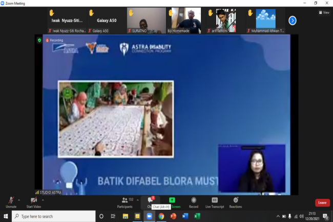The image size is (333, 222).
Task: Click taskbar search box
Action: pos(53,216)
